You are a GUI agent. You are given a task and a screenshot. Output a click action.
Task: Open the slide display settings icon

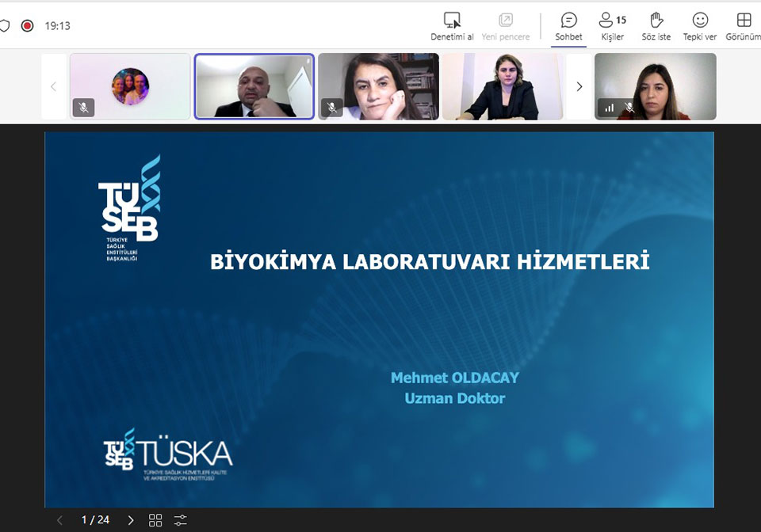[181, 520]
